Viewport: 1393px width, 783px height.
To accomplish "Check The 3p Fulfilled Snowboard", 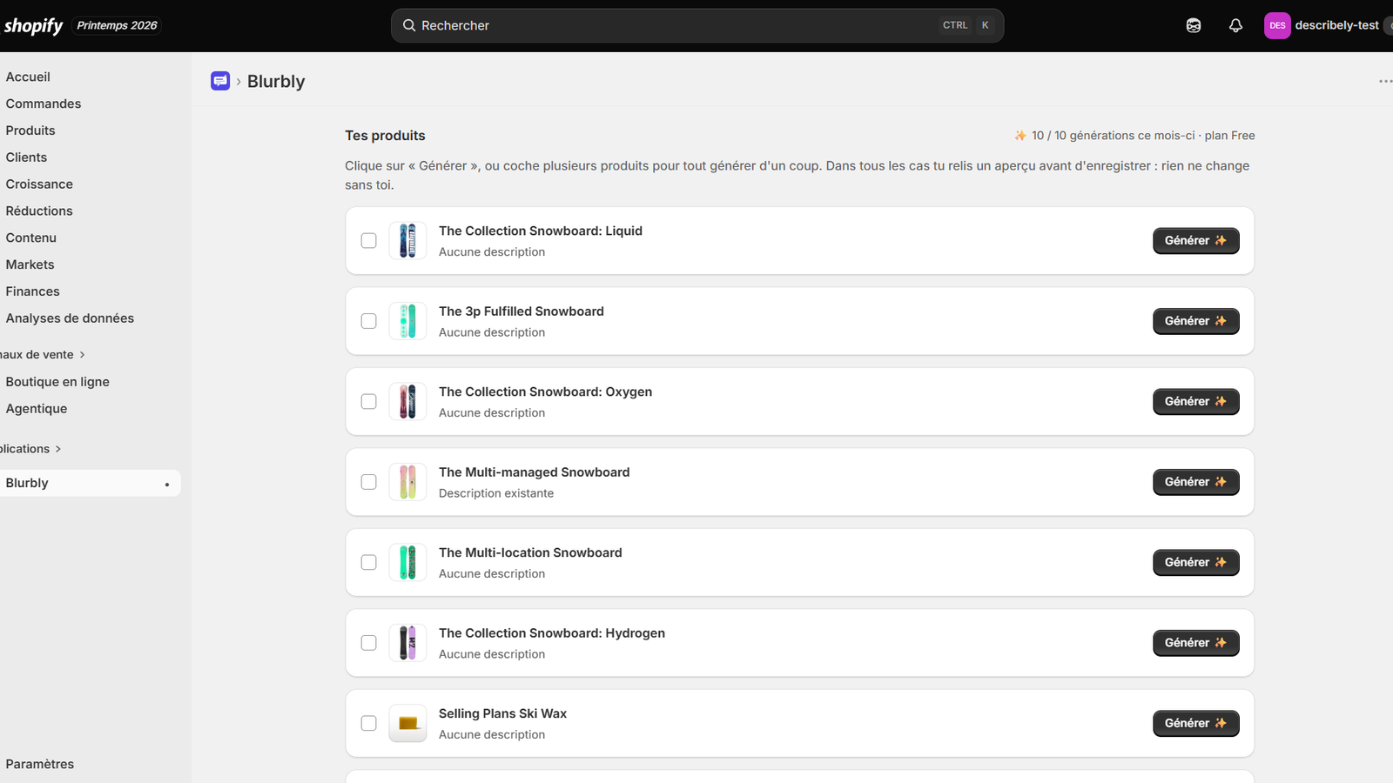I will (x=369, y=321).
